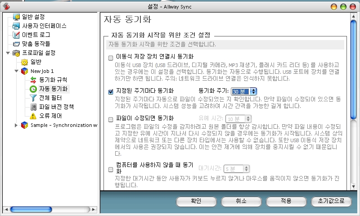Select 이벤트 로그 in the tree

[x=36, y=35]
